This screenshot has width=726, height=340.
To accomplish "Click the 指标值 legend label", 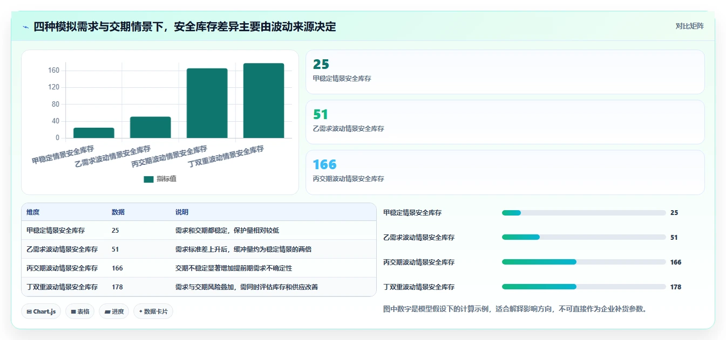I will point(166,179).
